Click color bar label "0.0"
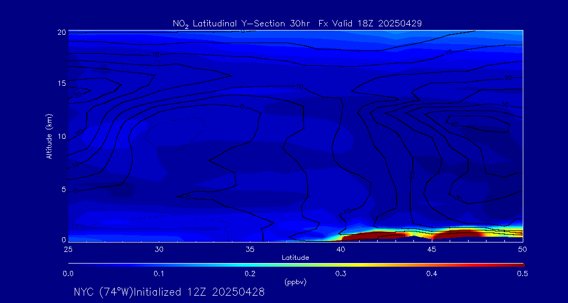The width and height of the screenshot is (568, 303). [x=68, y=274]
